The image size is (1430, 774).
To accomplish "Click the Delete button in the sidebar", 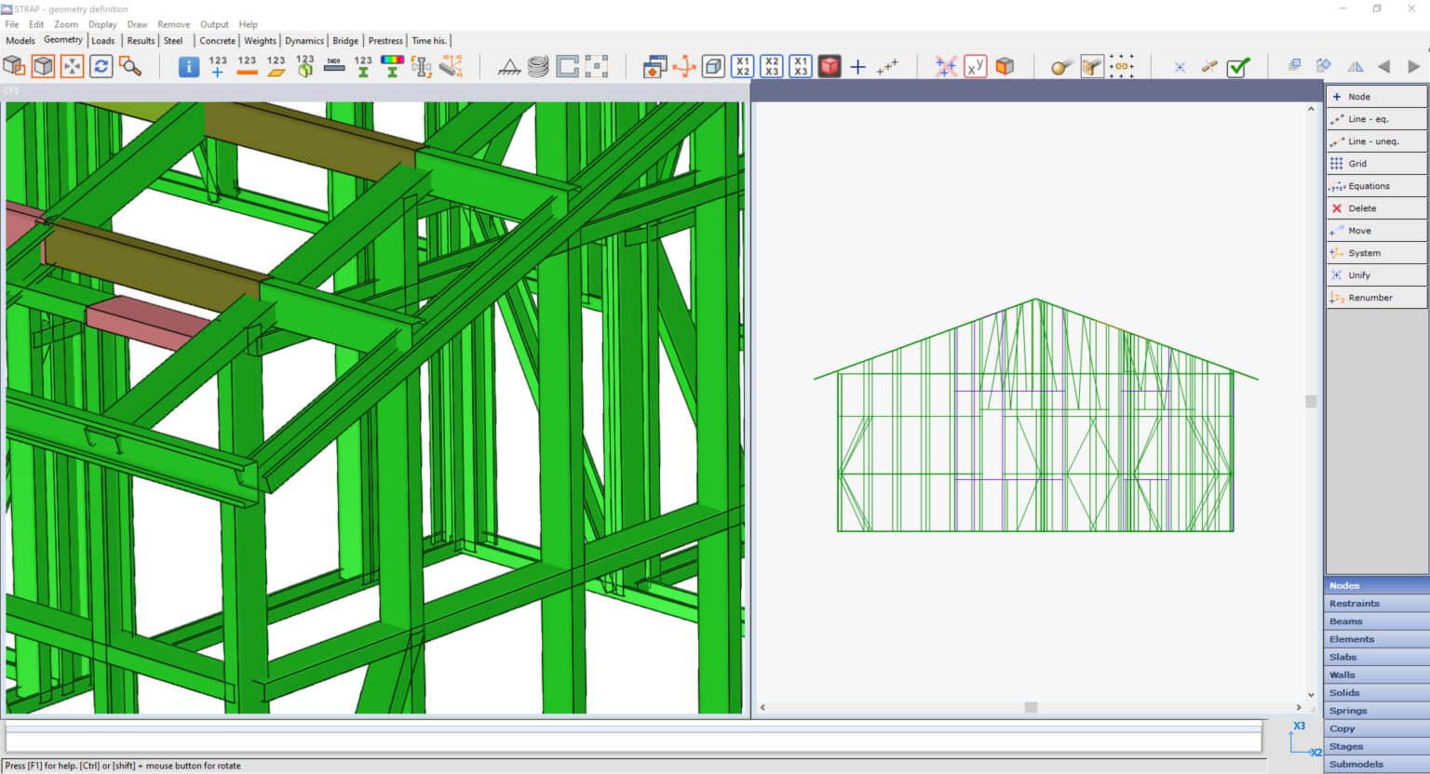I will pos(1376,207).
